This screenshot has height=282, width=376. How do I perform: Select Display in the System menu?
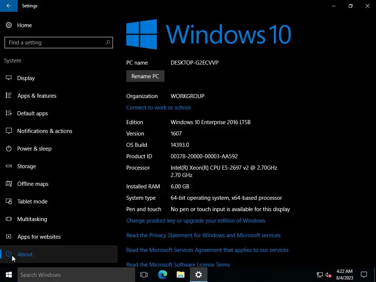pos(26,78)
